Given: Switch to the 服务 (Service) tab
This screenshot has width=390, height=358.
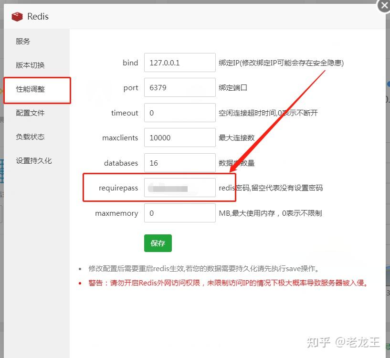Looking at the screenshot, I should tap(22, 41).
